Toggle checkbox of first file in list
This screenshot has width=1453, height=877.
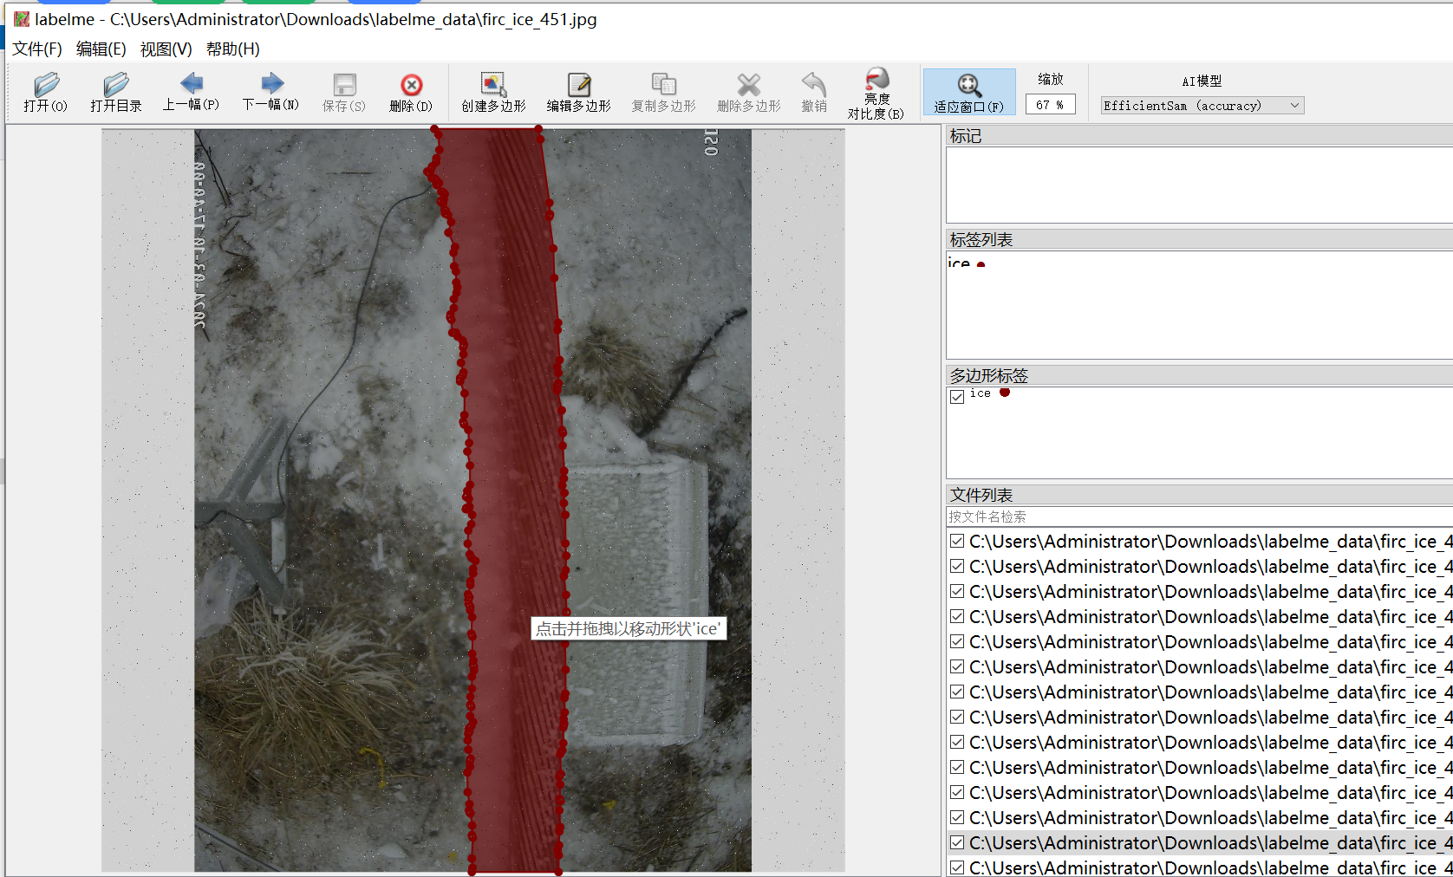pos(957,542)
